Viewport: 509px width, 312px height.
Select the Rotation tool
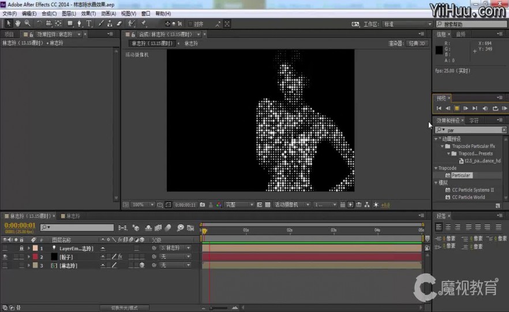39,23
